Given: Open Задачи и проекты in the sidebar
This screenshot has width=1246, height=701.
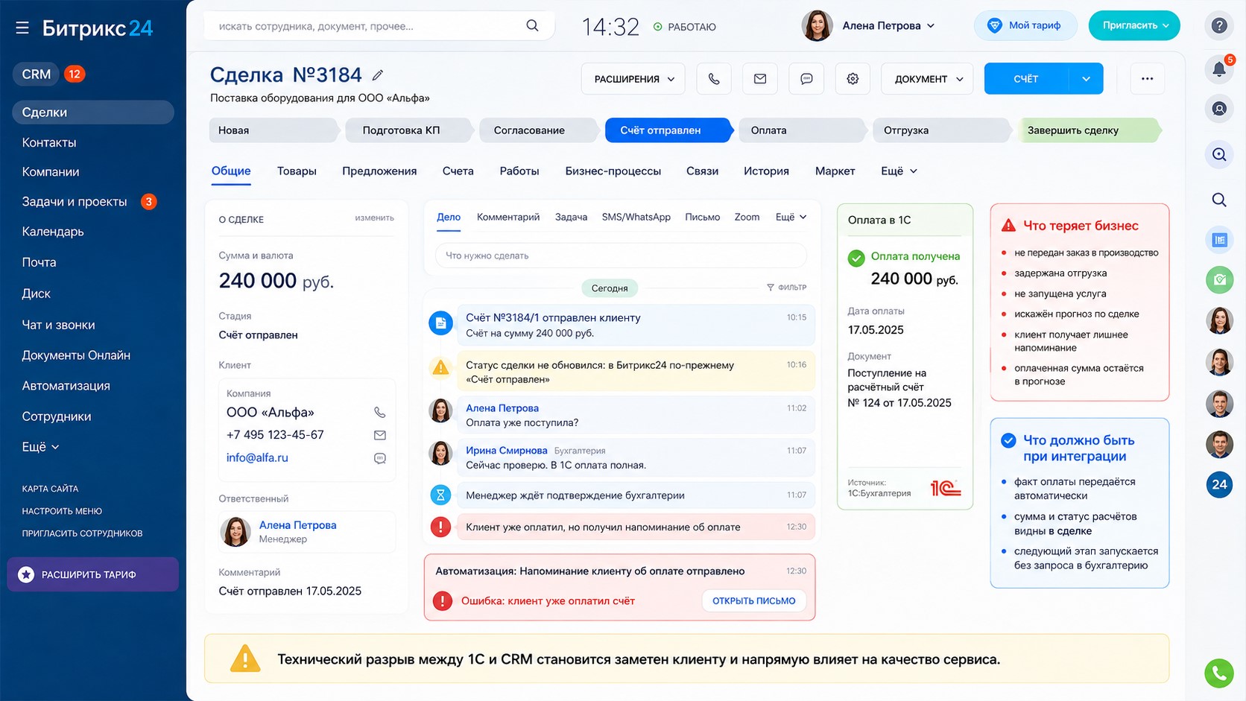Looking at the screenshot, I should click(x=75, y=202).
